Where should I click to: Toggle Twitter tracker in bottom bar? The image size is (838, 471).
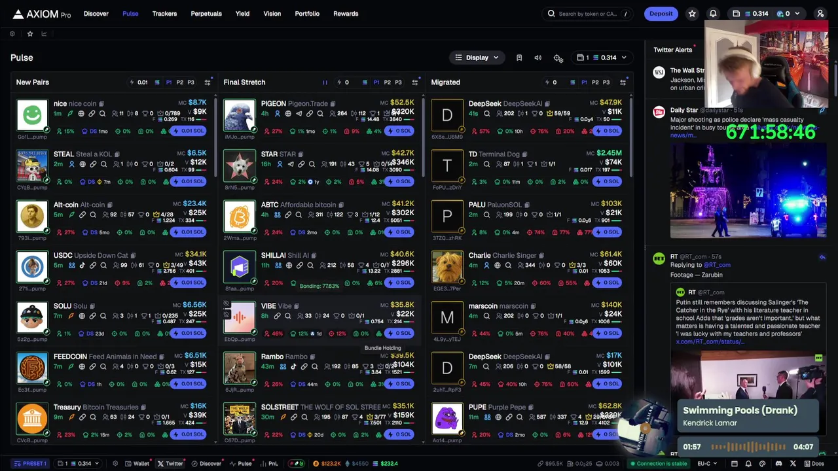tap(170, 464)
